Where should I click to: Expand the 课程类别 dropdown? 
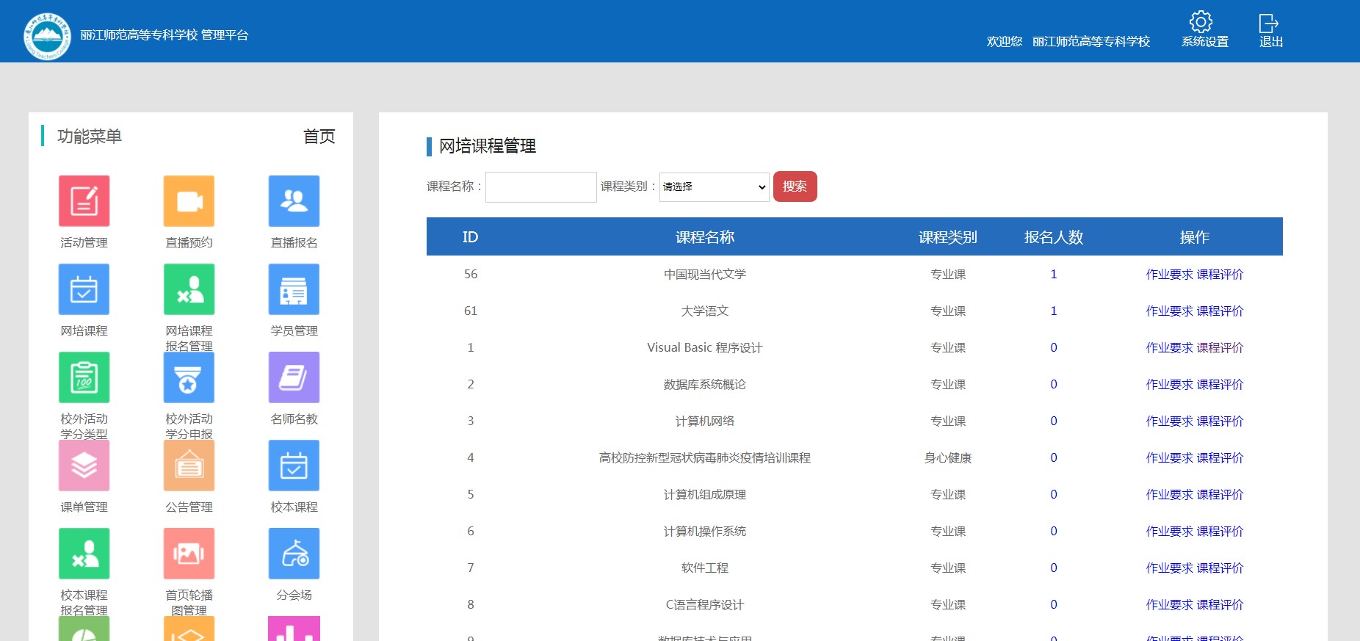click(x=714, y=187)
